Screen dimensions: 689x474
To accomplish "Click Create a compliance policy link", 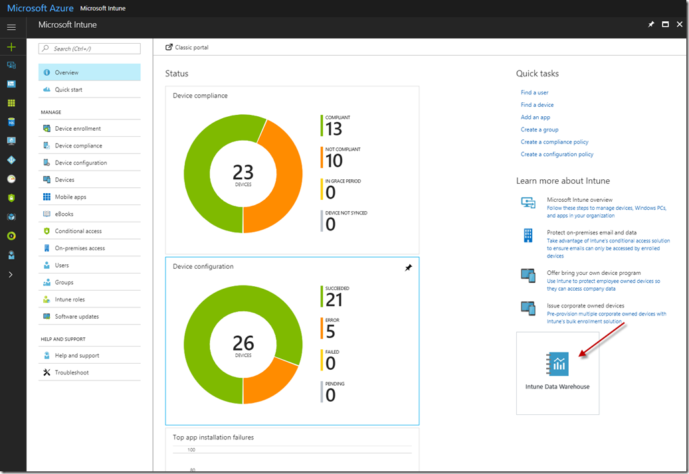I will coord(555,142).
